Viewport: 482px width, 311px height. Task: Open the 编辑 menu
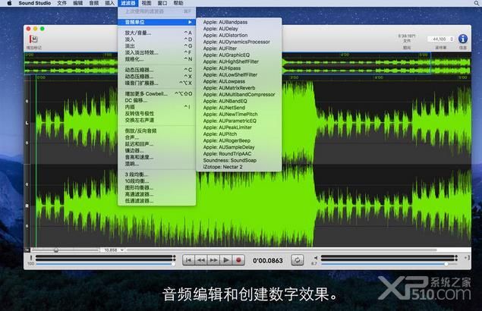click(x=77, y=3)
